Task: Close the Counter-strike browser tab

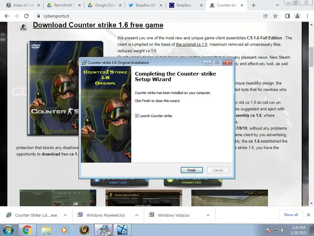Action: [242, 5]
